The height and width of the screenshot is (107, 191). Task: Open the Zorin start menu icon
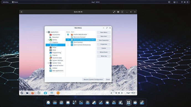click(22, 93)
